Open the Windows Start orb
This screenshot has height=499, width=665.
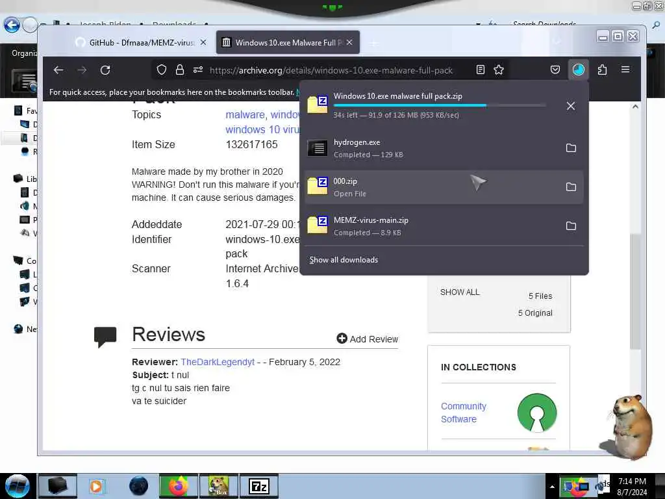(x=17, y=486)
